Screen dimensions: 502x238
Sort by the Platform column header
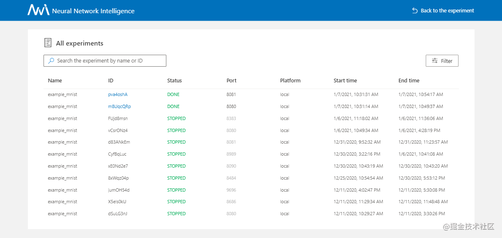290,80
